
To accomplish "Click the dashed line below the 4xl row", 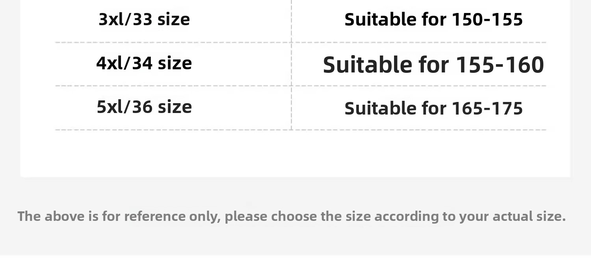I will (173, 86).
